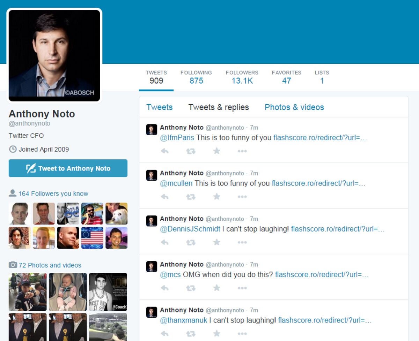
Task: Retweet the tweet mentioning @thanxmanuk
Action: click(191, 334)
